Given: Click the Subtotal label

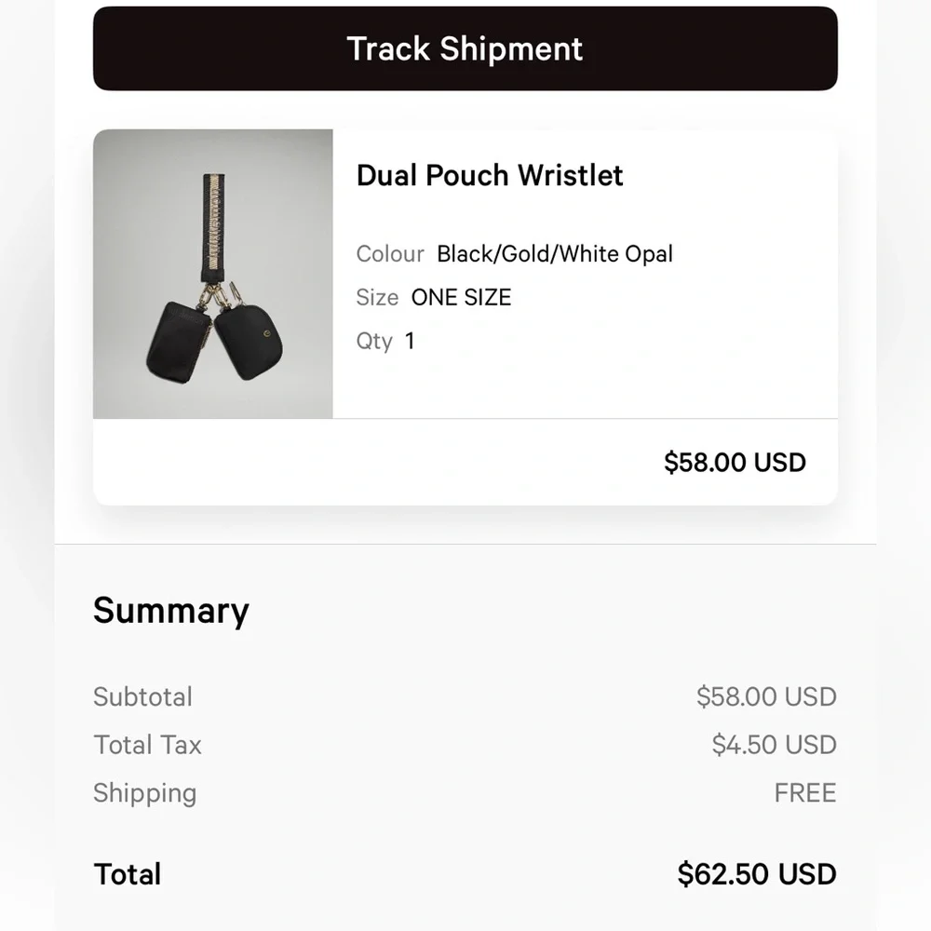Looking at the screenshot, I should 142,696.
